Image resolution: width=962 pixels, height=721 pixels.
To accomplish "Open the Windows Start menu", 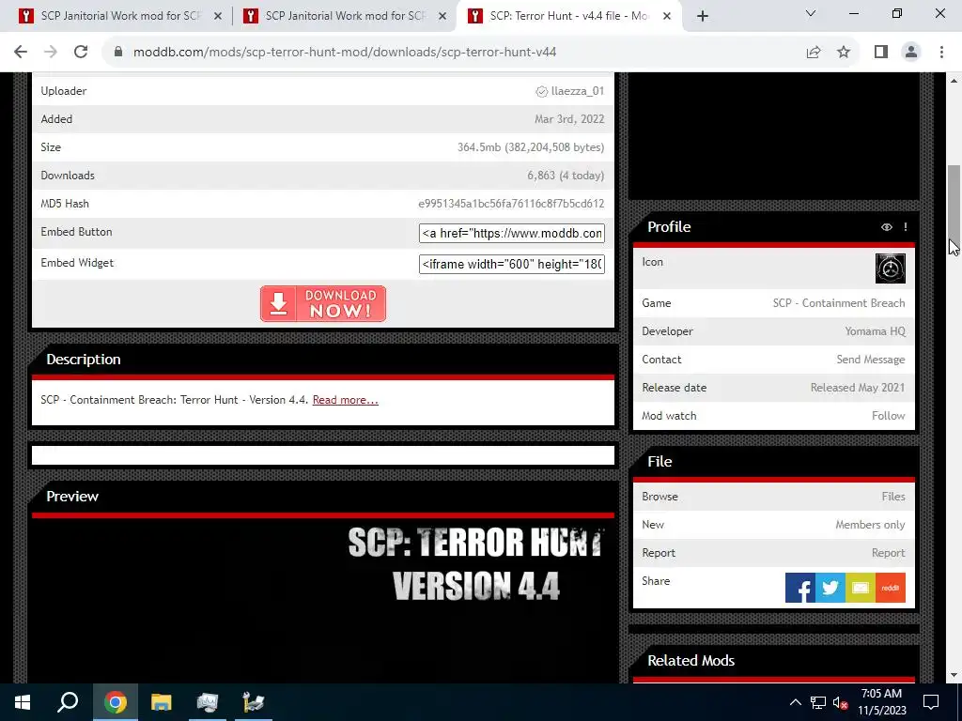I will [23, 702].
